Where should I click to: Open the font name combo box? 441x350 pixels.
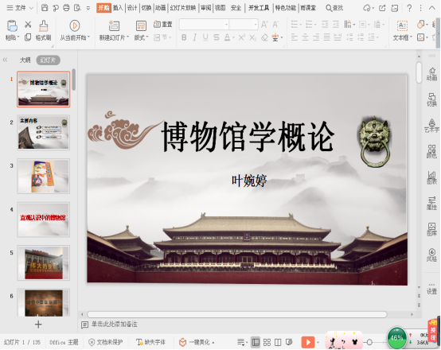click(x=204, y=25)
